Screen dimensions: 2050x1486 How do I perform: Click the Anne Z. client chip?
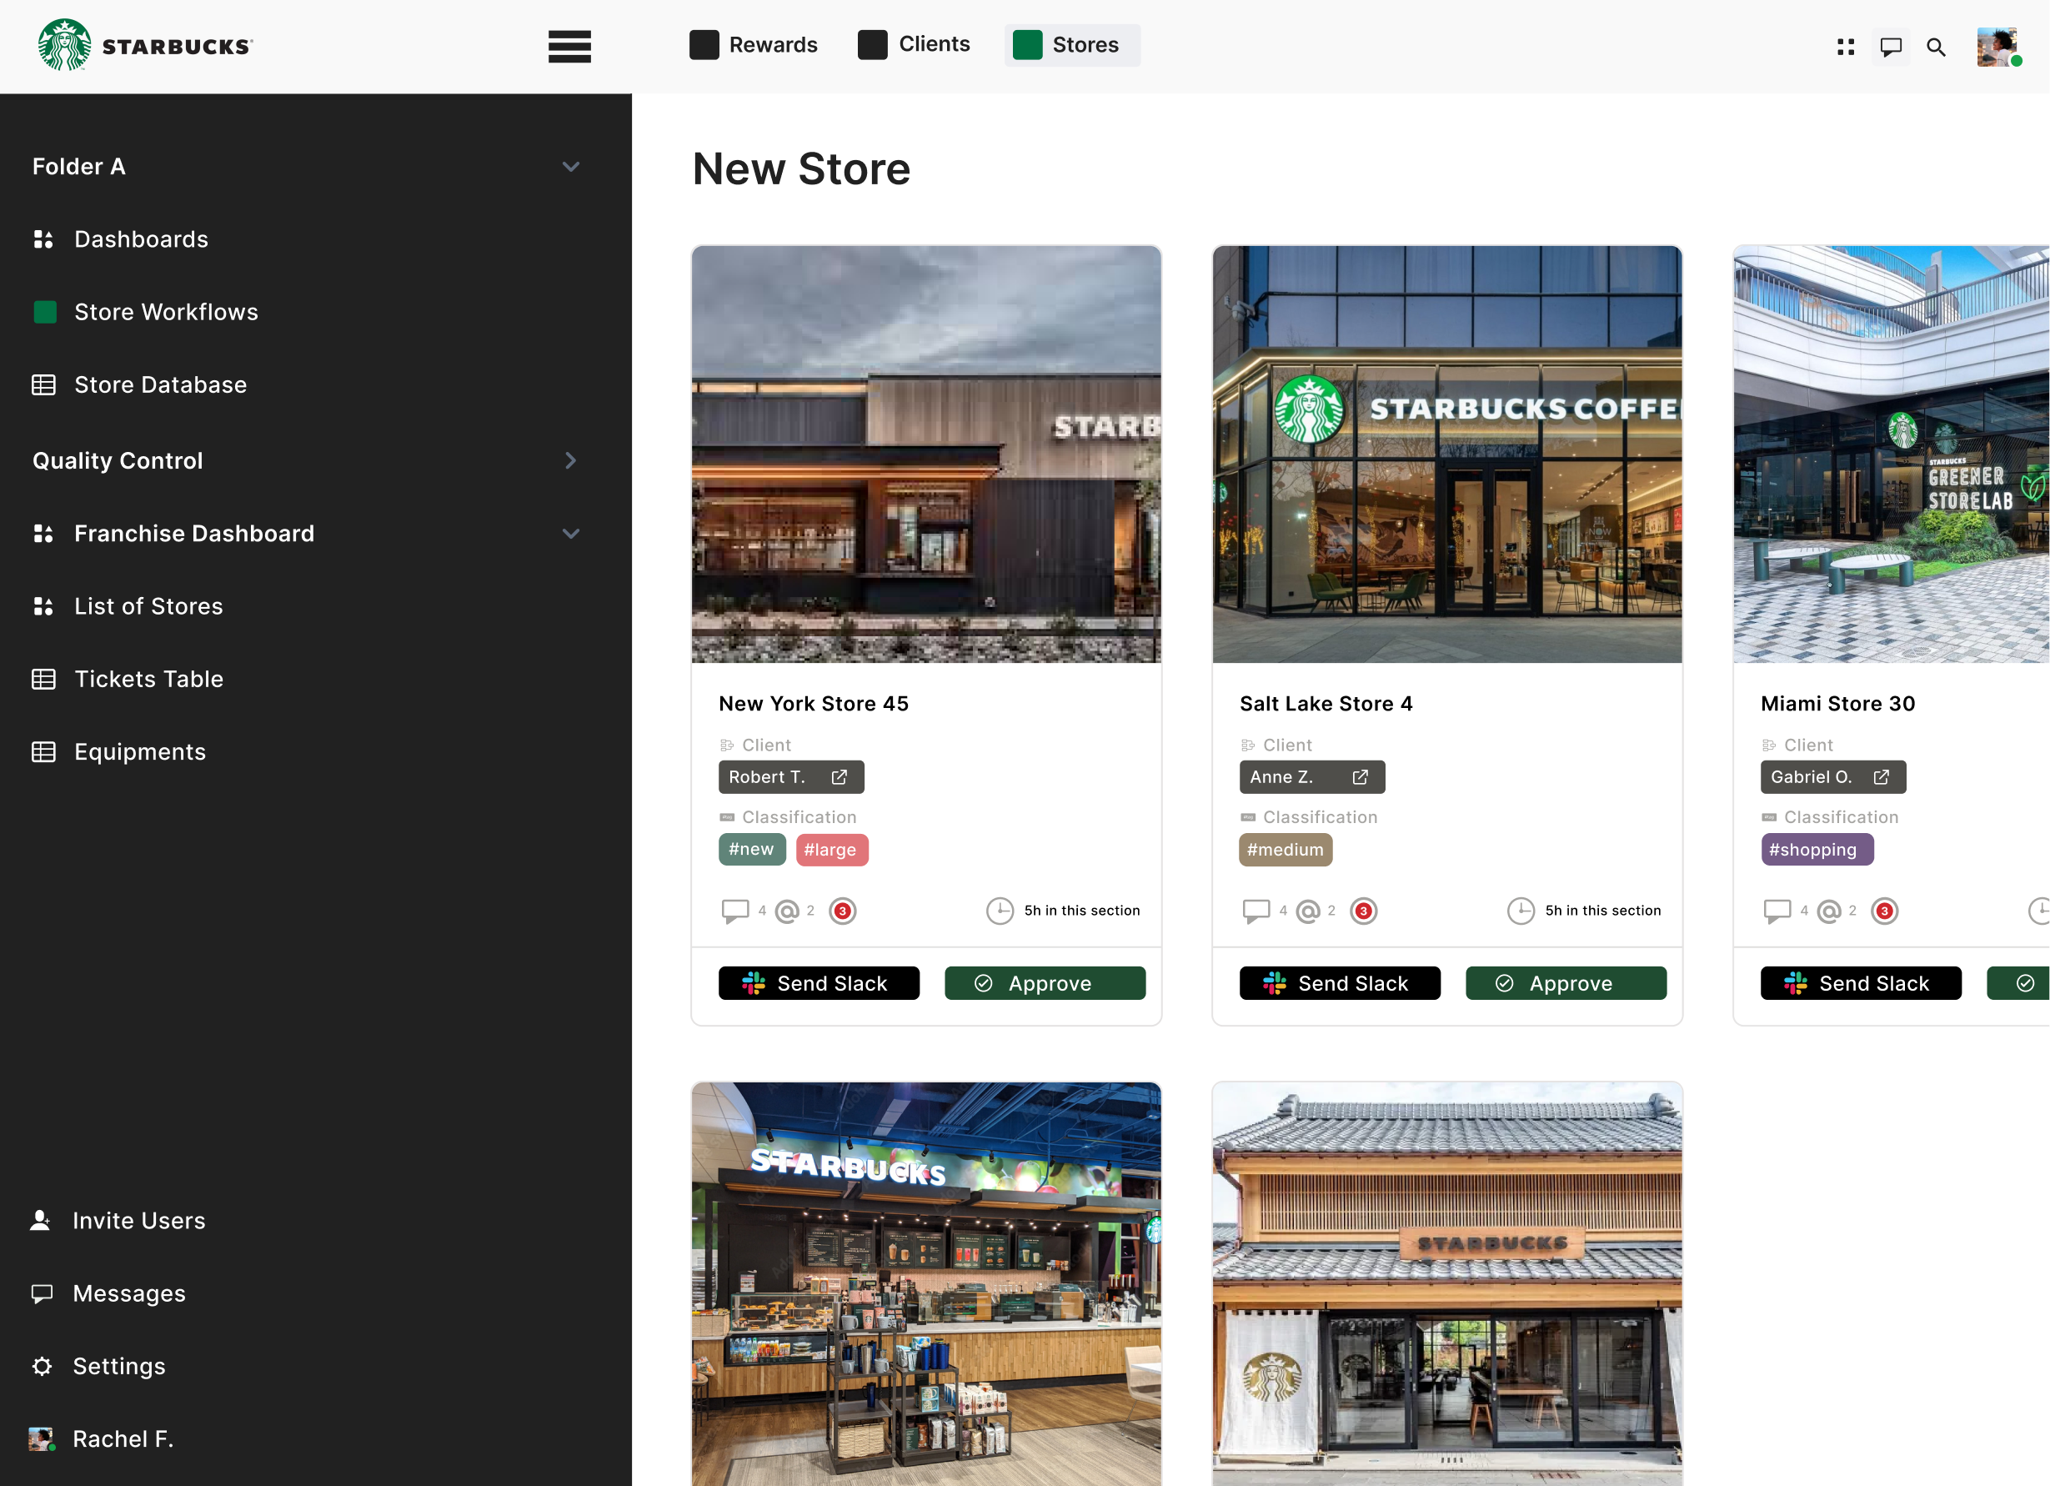pyautogui.click(x=1311, y=777)
